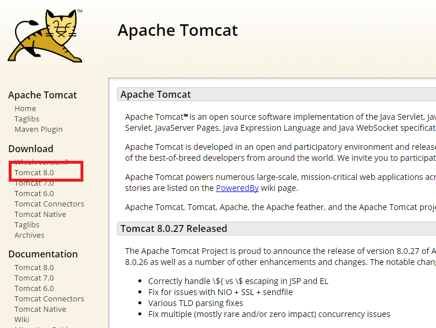The width and height of the screenshot is (436, 328).
Task: Open Tomcat Connectors under Documentation
Action: pyautogui.click(x=49, y=299)
